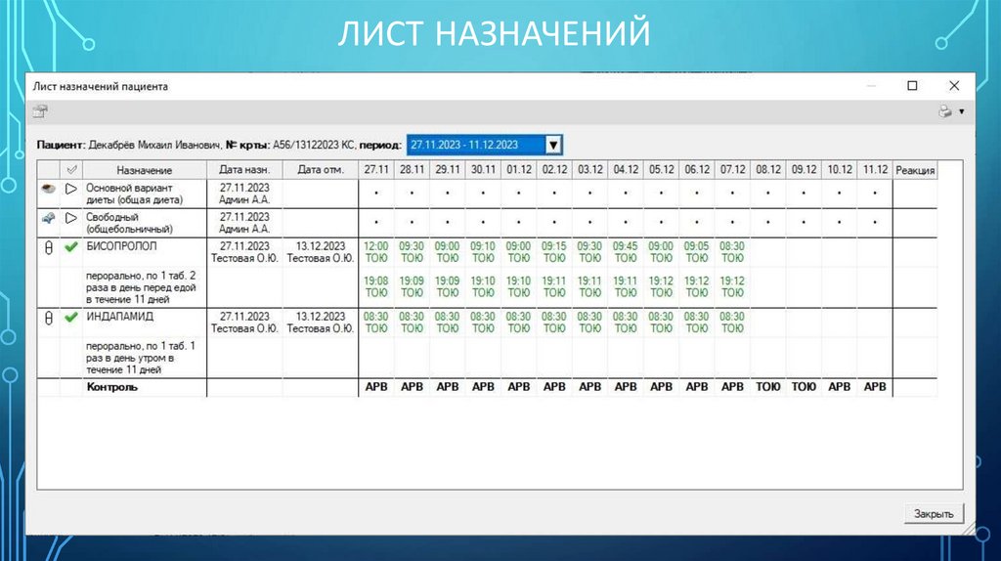Click the diet icon in Основной вариант row

point(49,189)
